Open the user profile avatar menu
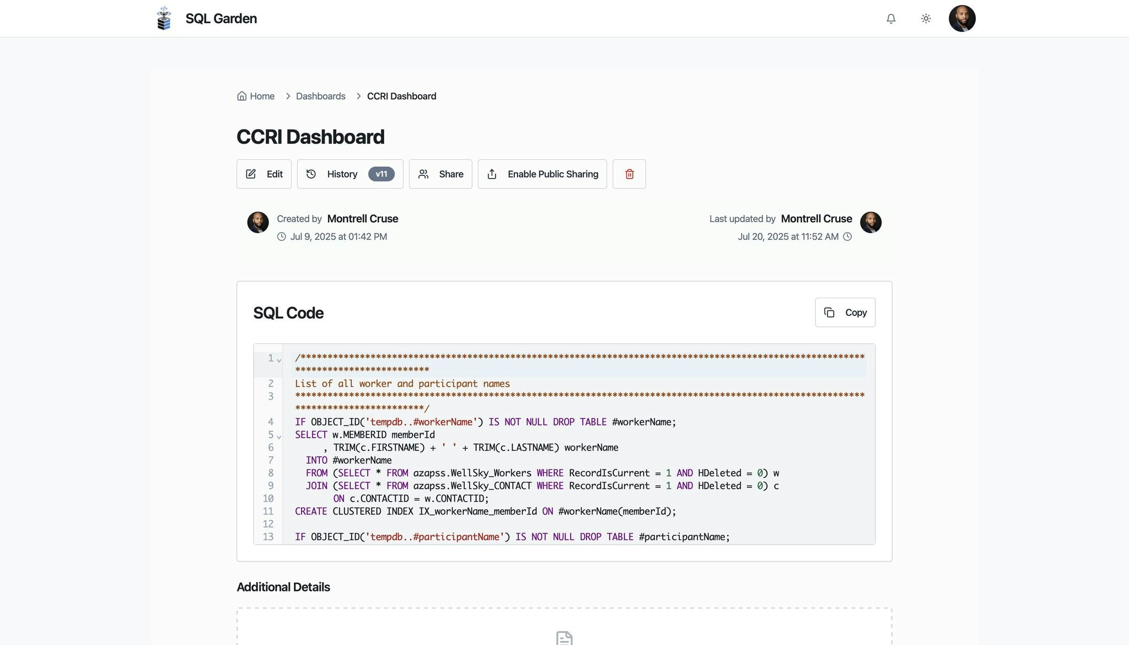Screen dimensions: 1129x645 pyautogui.click(x=962, y=19)
